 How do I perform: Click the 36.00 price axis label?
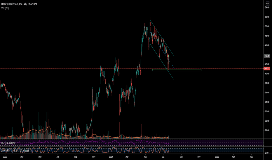coord(267,93)
